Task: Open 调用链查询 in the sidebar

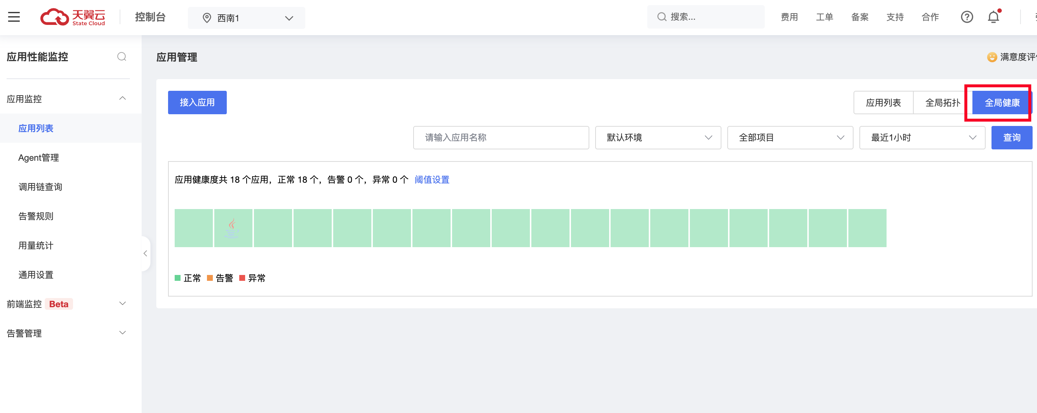Action: (x=40, y=187)
